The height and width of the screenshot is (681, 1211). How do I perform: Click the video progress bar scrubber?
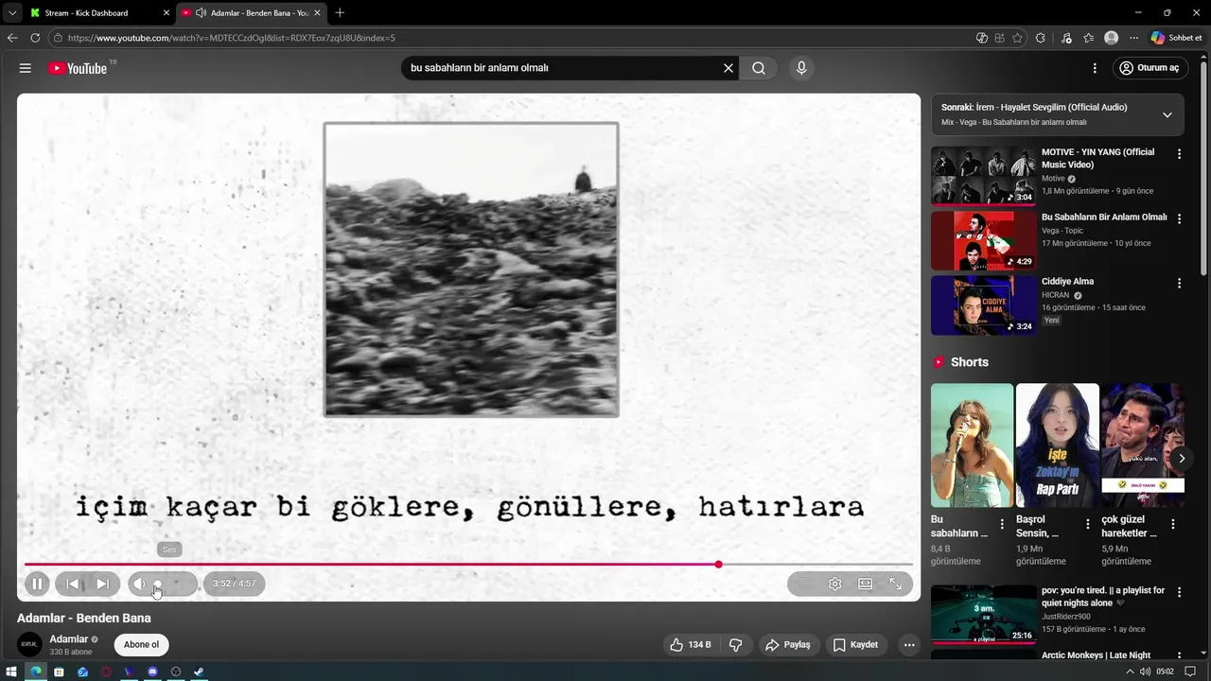tap(719, 565)
